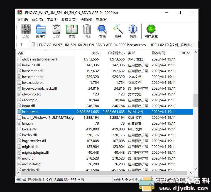Viewport: 211px width, 192px height.
Task: Click the 删除 (Delete) trash icon
Action: (87, 29)
